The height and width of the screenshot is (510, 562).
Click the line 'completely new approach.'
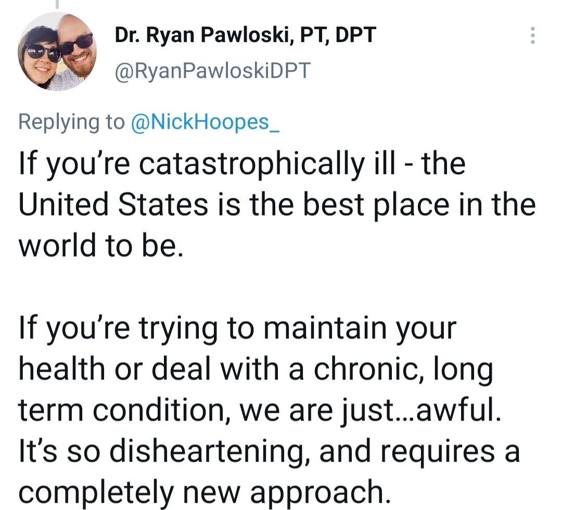(x=205, y=493)
